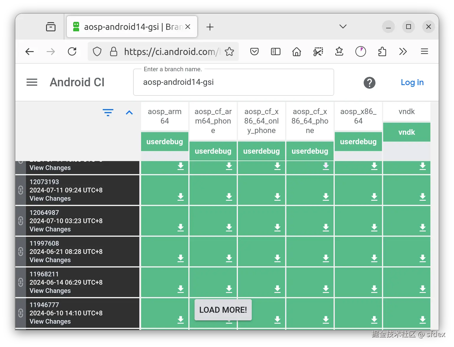Image resolution: width=454 pixels, height=347 pixels.
Task: Click the branch name input field
Action: 233,82
